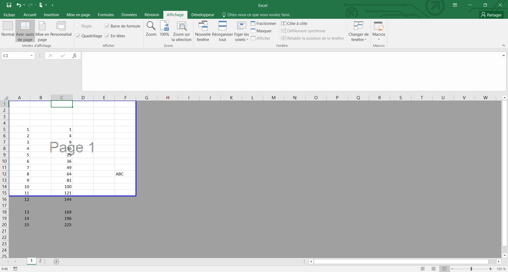Select column C header

(62, 98)
